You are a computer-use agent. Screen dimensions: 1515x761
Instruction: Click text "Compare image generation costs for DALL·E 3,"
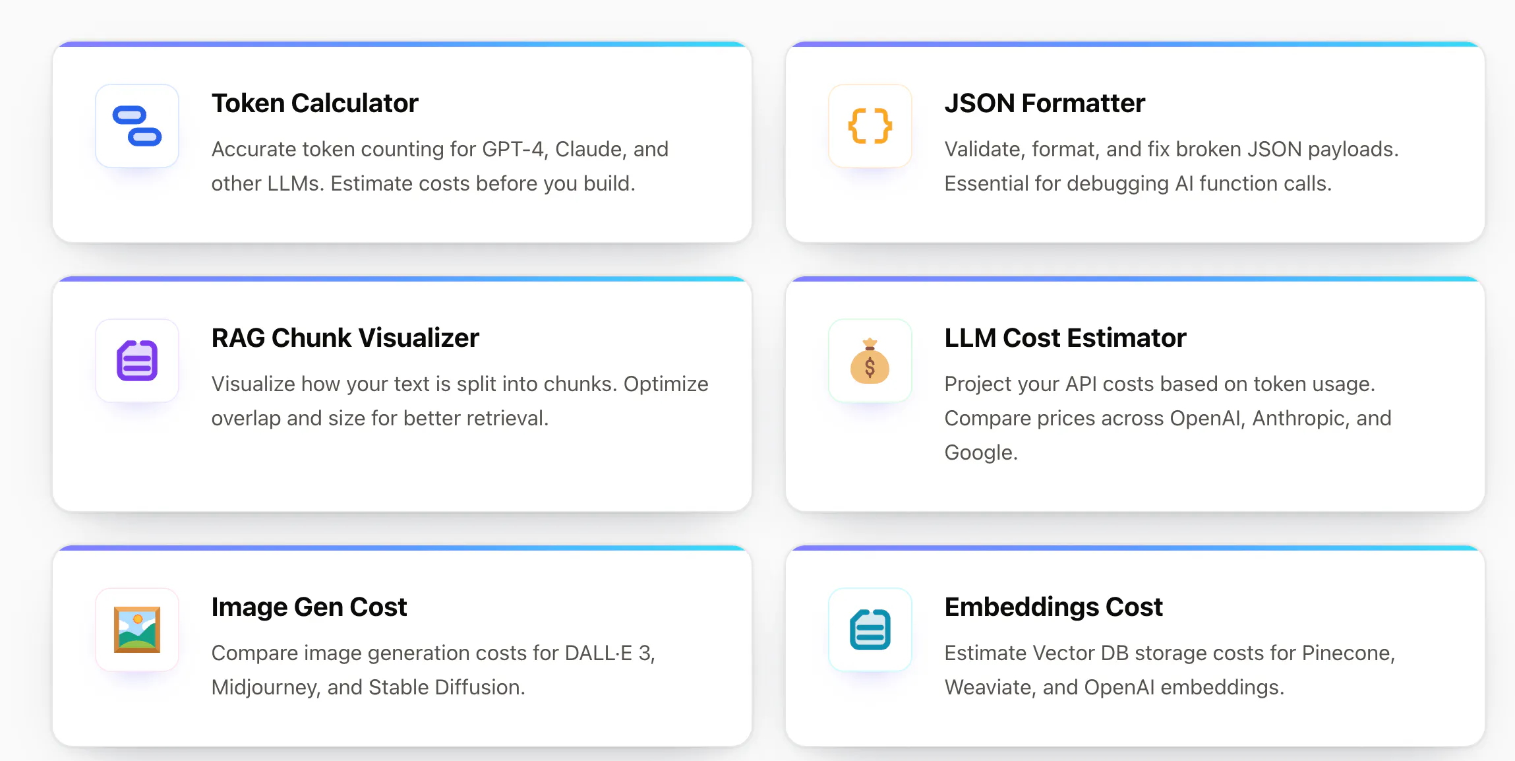[433, 653]
